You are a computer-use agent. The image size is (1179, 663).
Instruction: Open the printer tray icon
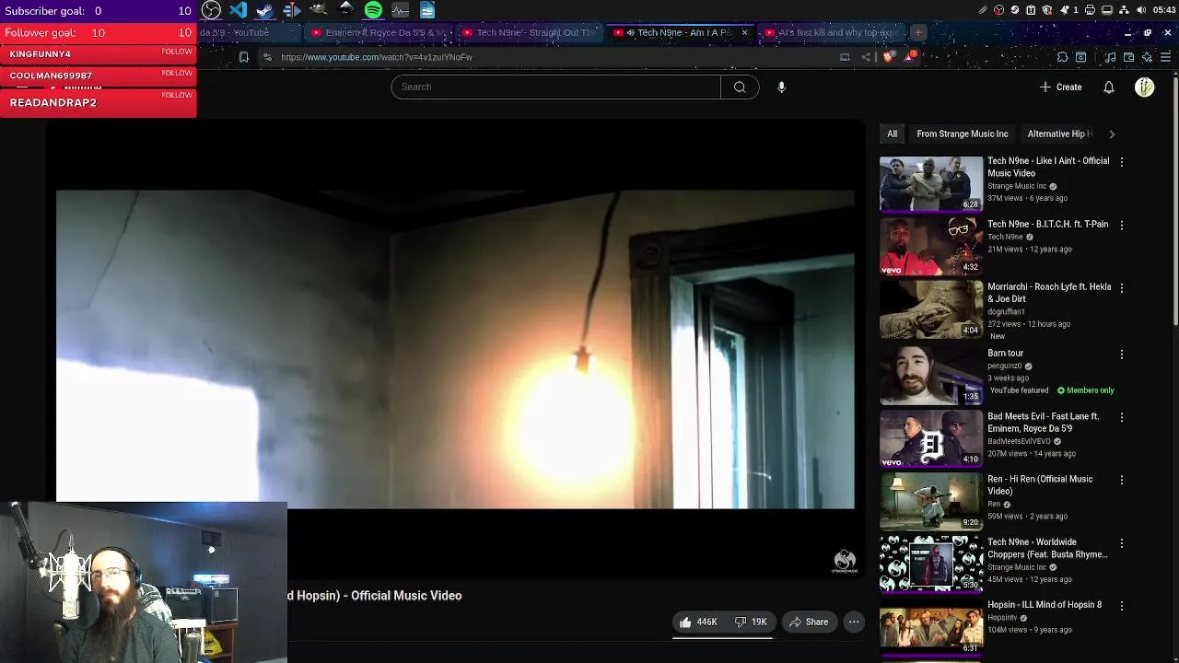point(1090,10)
